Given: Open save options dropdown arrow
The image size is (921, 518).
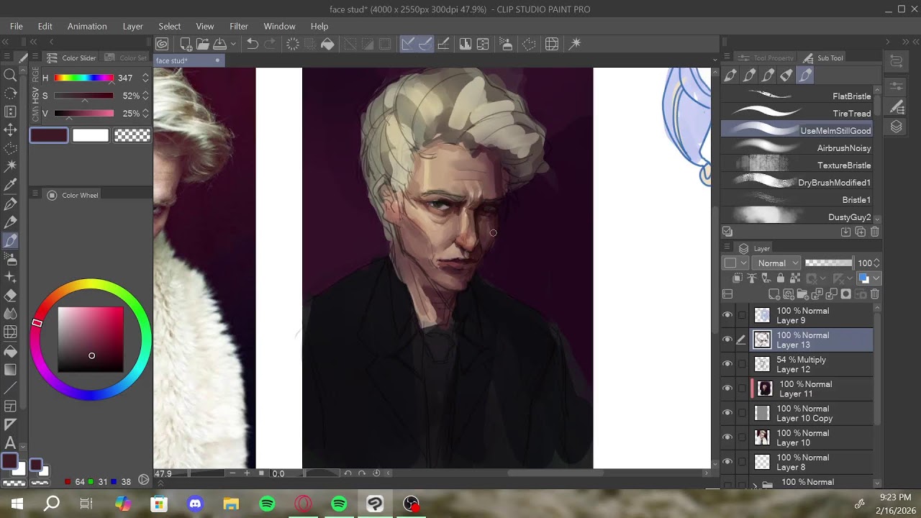Looking at the screenshot, I should [233, 44].
